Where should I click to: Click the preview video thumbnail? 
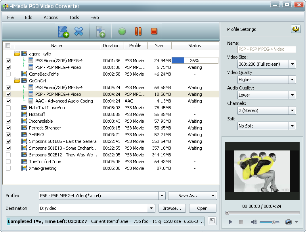coord(262,171)
